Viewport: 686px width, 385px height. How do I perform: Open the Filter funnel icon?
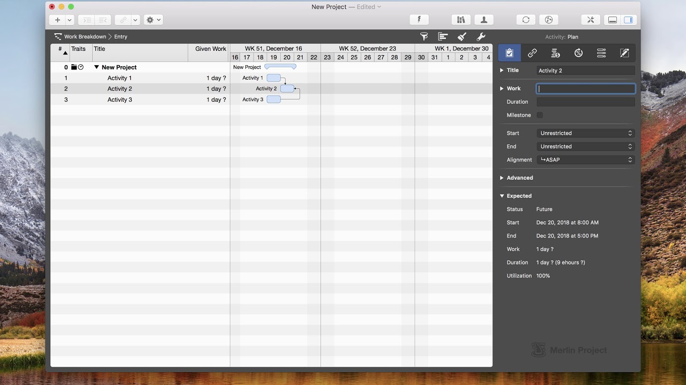(x=424, y=36)
